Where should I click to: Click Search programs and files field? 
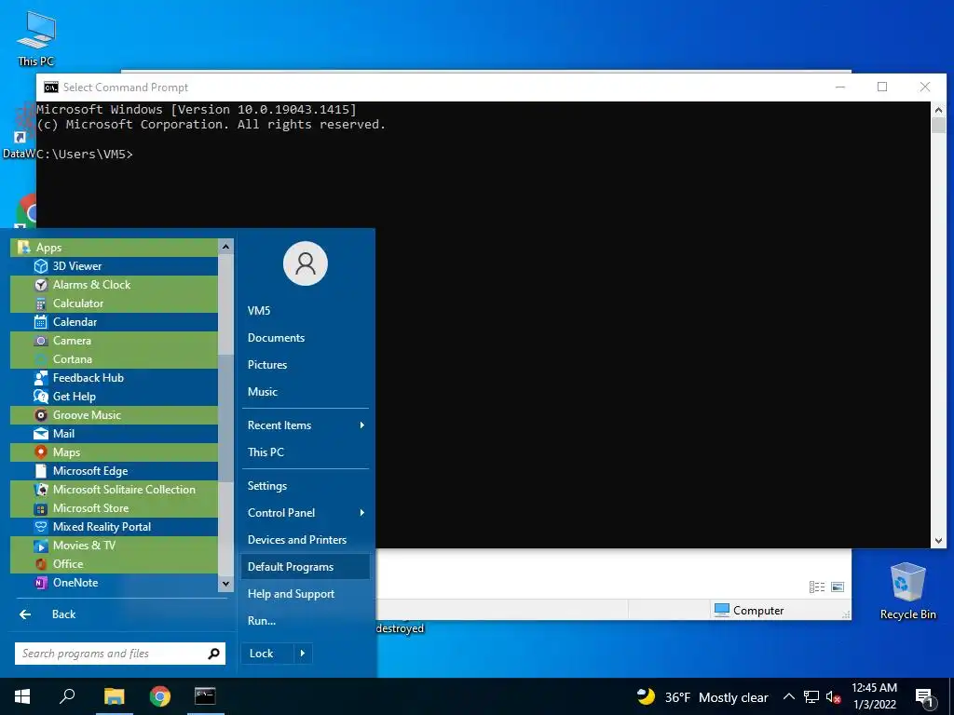point(112,654)
